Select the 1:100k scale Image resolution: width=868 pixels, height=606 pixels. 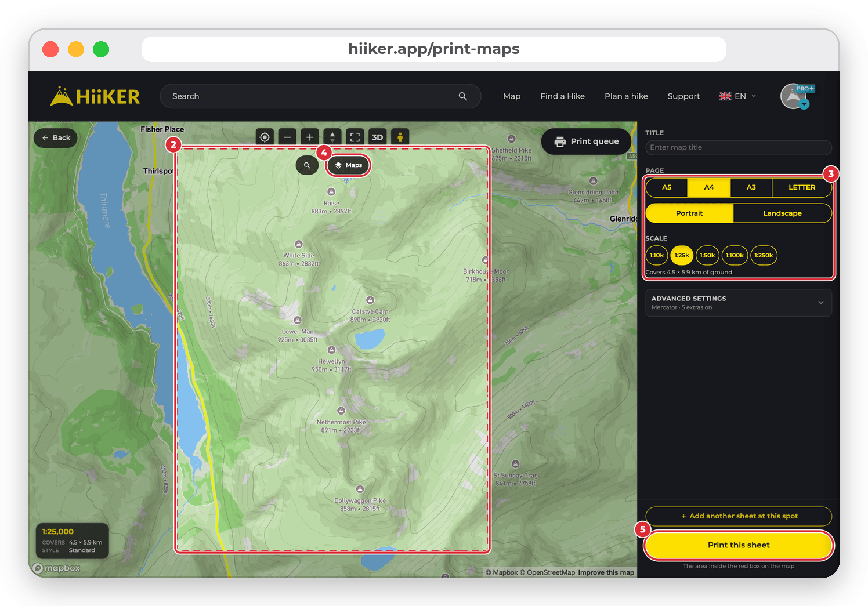click(x=735, y=255)
